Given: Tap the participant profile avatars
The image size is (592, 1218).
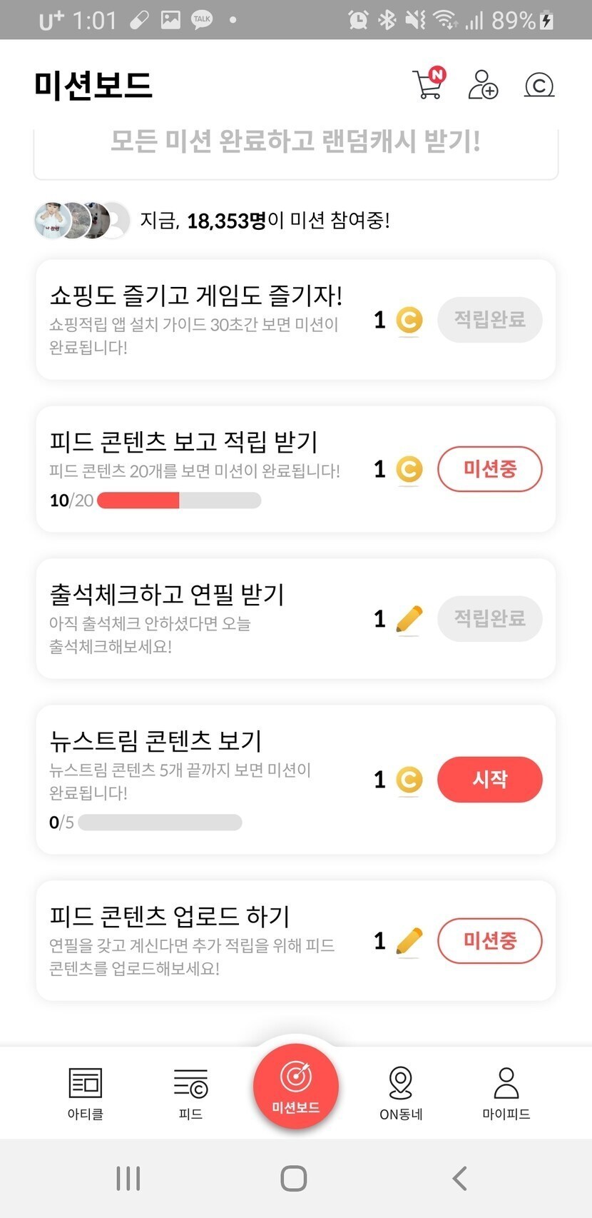Looking at the screenshot, I should [x=82, y=220].
